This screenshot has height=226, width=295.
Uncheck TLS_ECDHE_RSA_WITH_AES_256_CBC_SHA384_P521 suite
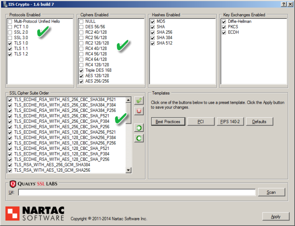pyautogui.click(x=10, y=100)
